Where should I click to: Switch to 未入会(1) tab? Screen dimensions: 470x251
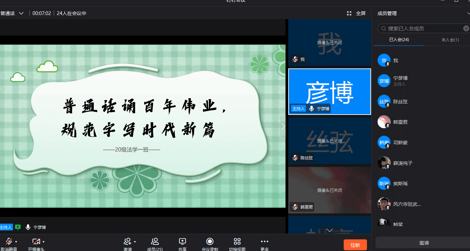(x=450, y=40)
